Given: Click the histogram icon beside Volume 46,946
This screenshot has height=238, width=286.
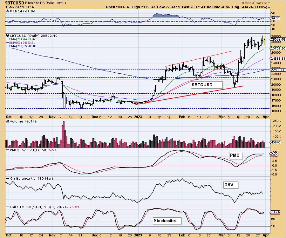Looking at the screenshot, I should click(x=8, y=121).
